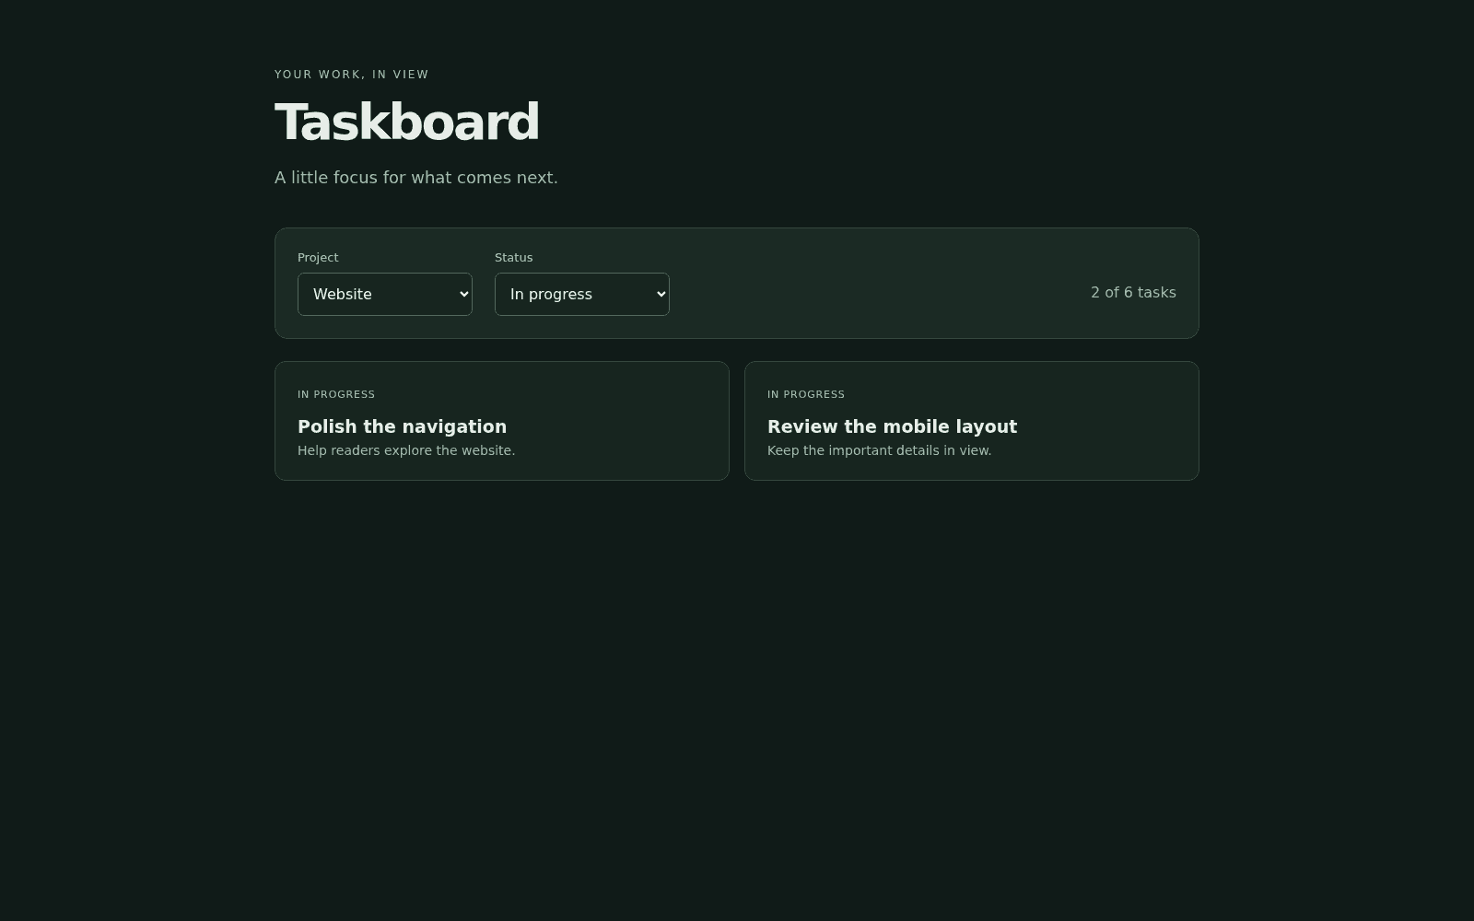Viewport: 1474px width, 921px height.
Task: Click the 2 of 6 tasks counter
Action: coord(1133,292)
